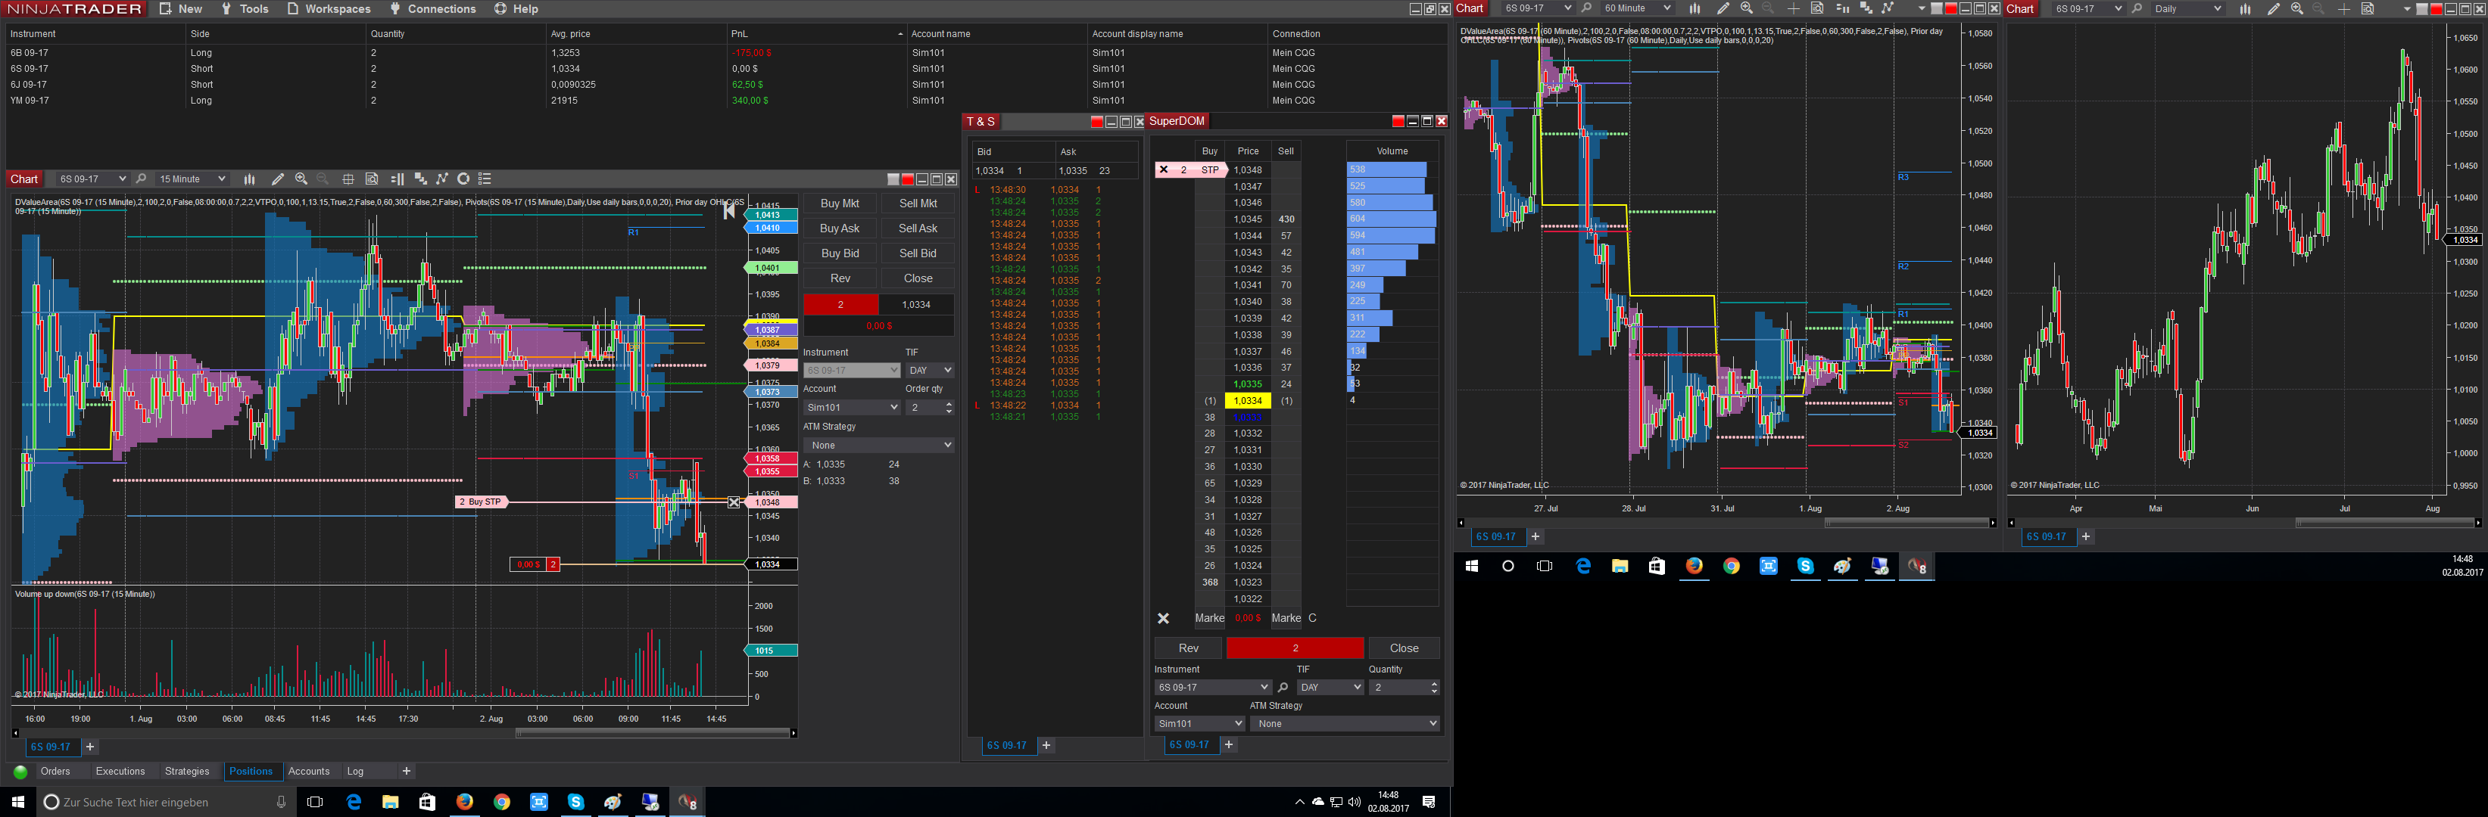
Task: Click Buy Mkt in Chart Trader
Action: (840, 203)
